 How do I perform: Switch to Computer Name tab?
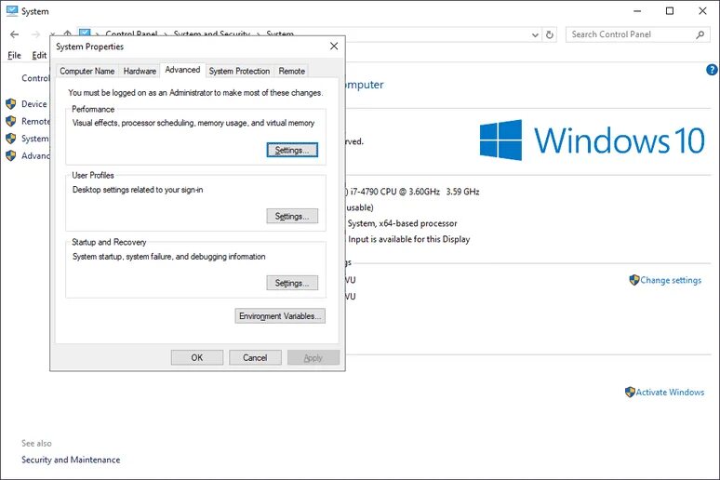[87, 72]
